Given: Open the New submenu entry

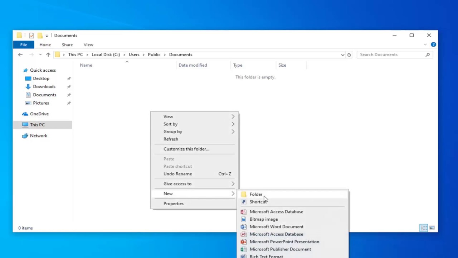Looking at the screenshot, I should pos(194,193).
